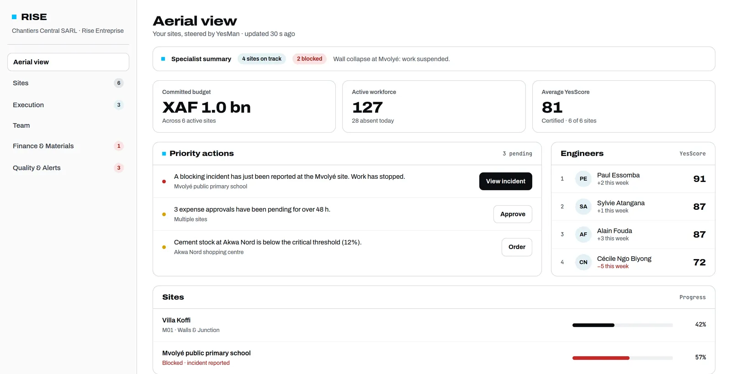This screenshot has height=374, width=731.
Task: Click the AF avatar for Alain Fouda
Action: [x=583, y=234]
